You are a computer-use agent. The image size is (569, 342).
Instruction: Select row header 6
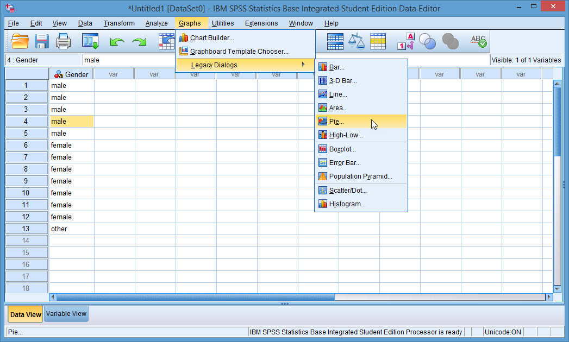[26, 145]
